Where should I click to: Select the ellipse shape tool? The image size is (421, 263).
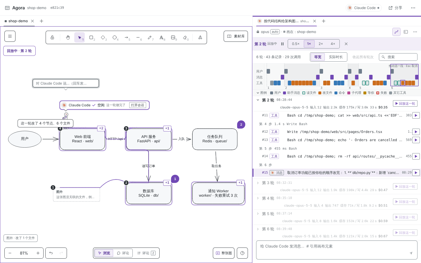click(115, 37)
